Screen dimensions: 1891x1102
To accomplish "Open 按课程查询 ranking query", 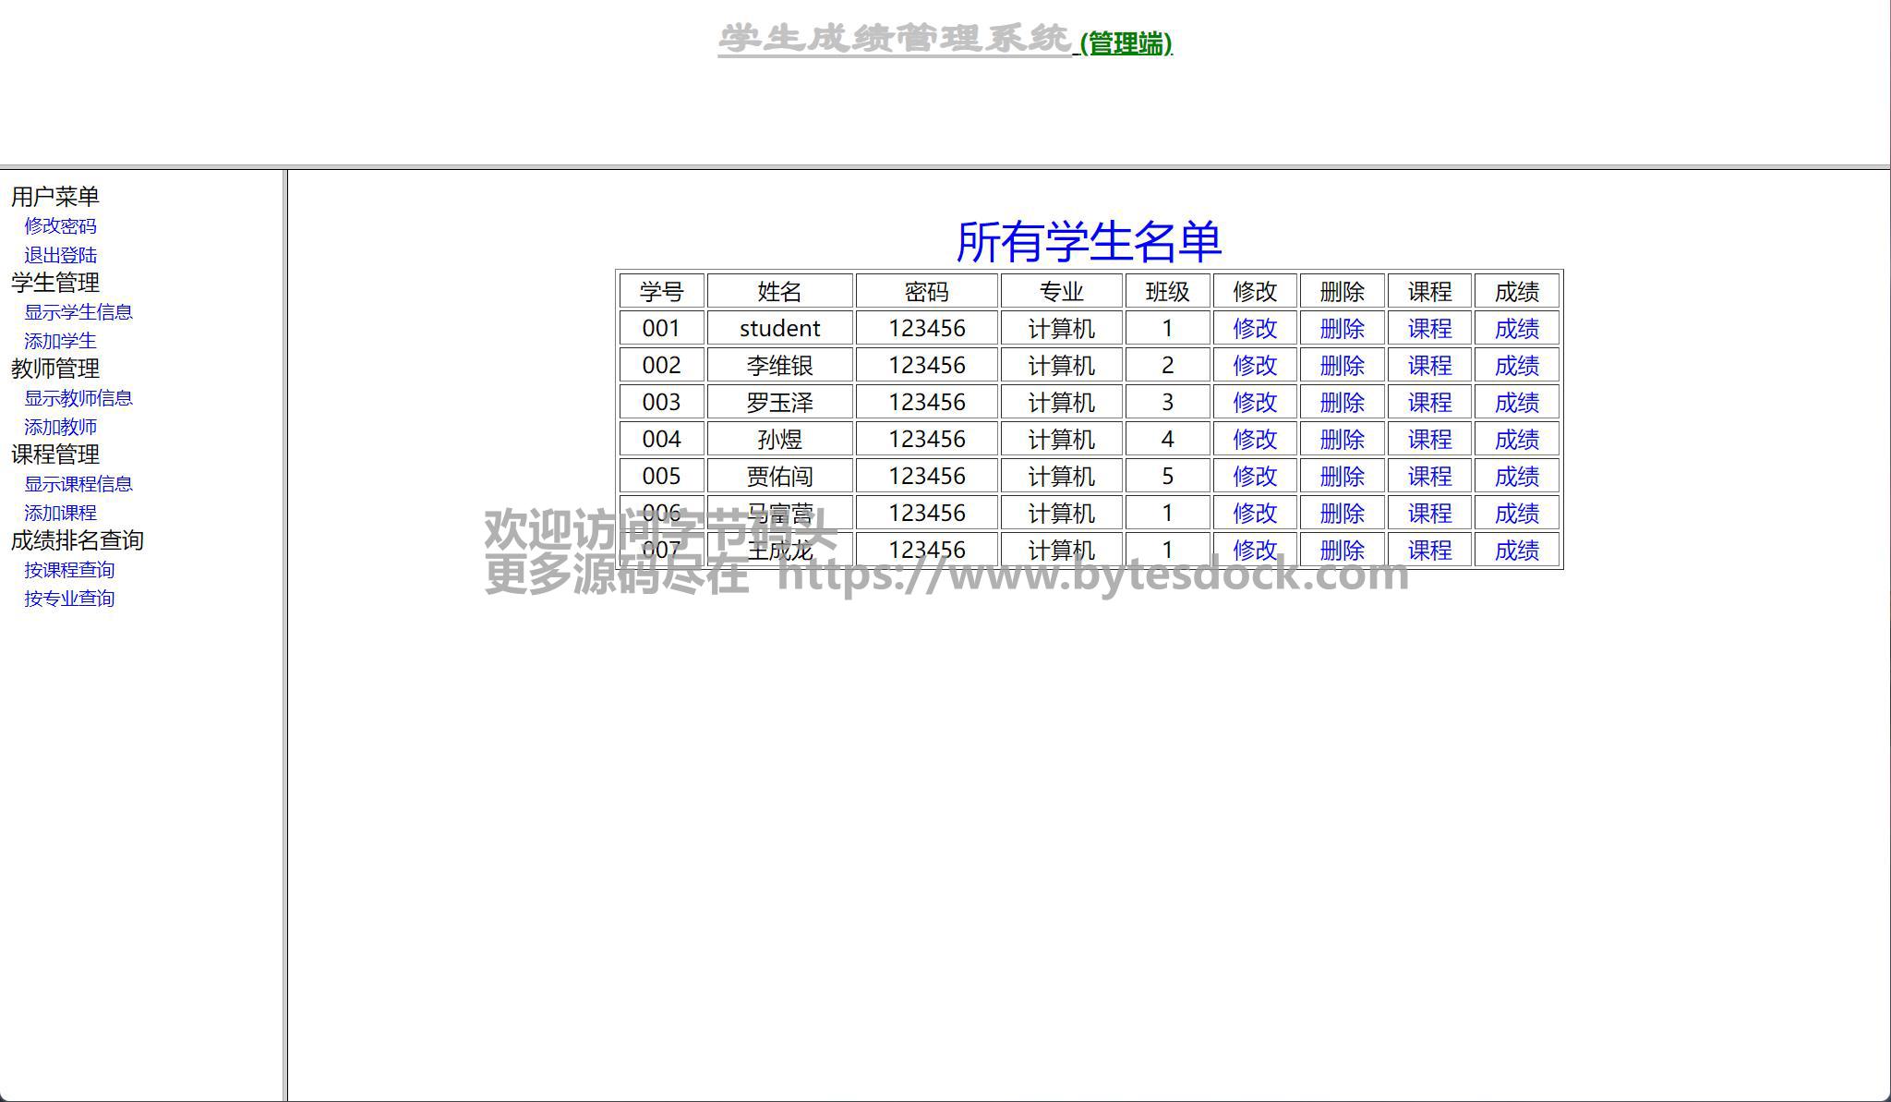I will pyautogui.click(x=69, y=570).
